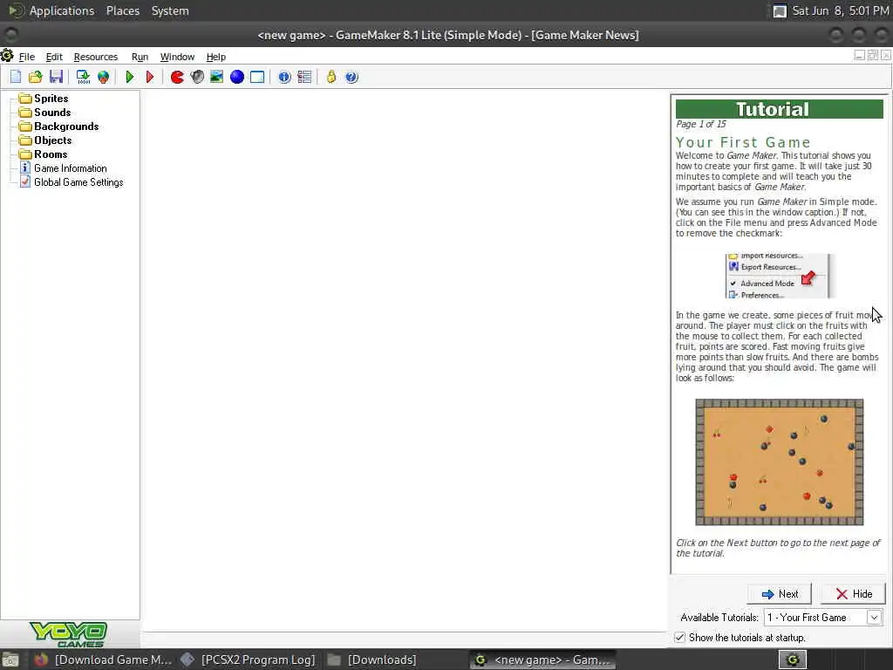Run the game with green arrow
Screen dimensions: 893x670
click(x=130, y=77)
